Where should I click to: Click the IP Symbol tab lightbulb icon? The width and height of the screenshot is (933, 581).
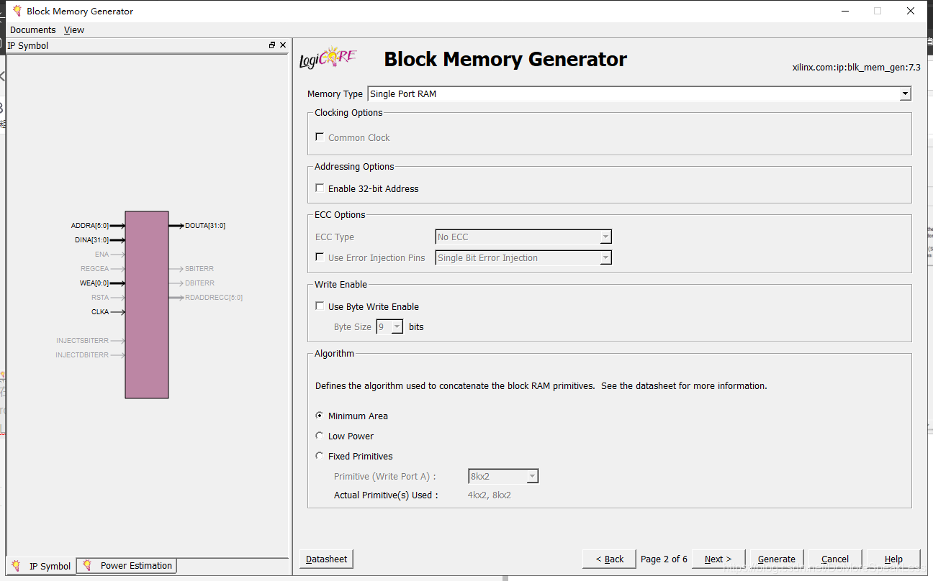pos(17,566)
